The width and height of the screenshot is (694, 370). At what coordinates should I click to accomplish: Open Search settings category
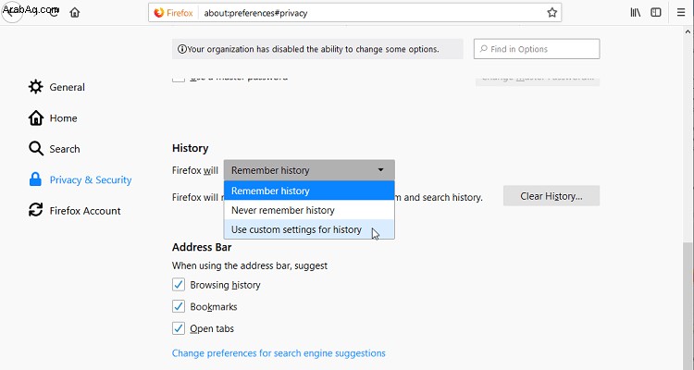coord(55,149)
